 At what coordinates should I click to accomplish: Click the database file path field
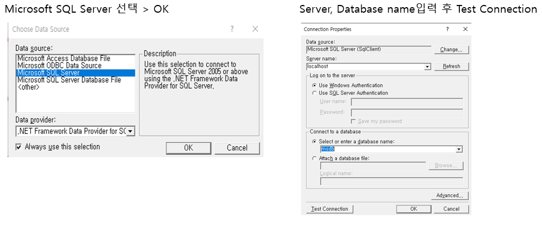click(x=373, y=166)
